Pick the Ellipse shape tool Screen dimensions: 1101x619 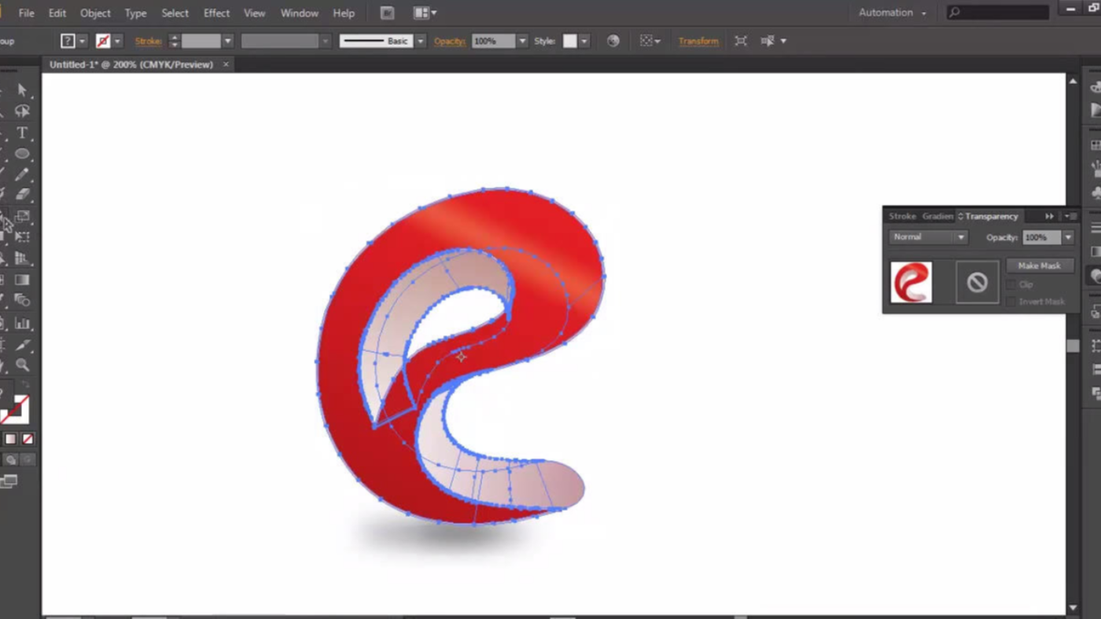coord(22,154)
